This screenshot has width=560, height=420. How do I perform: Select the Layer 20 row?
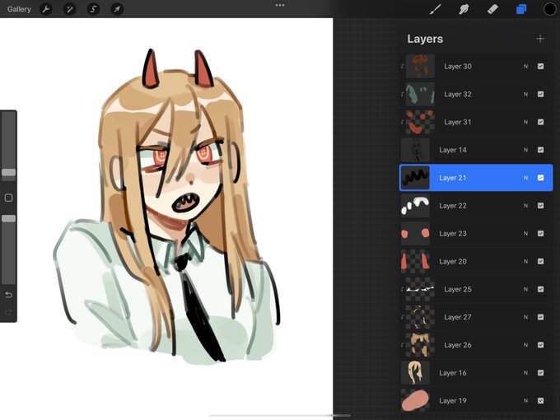tap(476, 261)
